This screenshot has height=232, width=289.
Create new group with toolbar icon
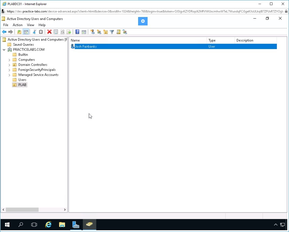pyautogui.click(x=99, y=32)
